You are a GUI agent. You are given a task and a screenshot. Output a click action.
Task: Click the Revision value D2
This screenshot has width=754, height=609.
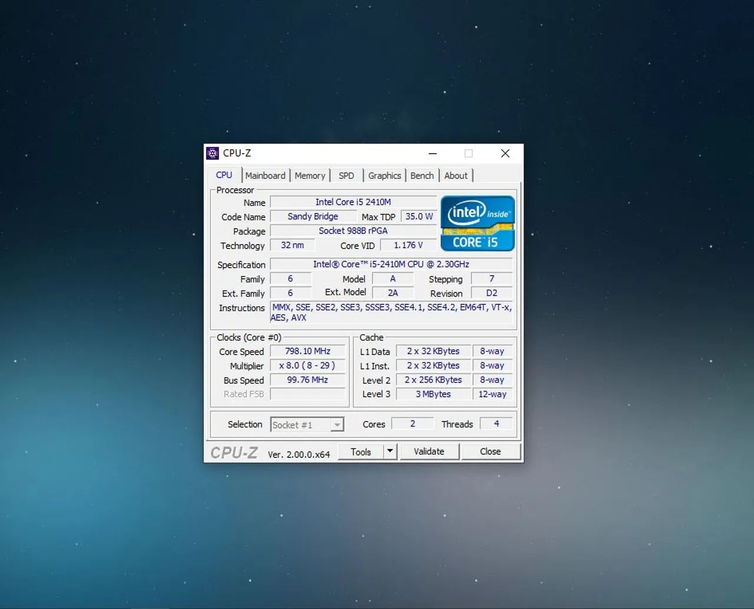[x=492, y=293]
